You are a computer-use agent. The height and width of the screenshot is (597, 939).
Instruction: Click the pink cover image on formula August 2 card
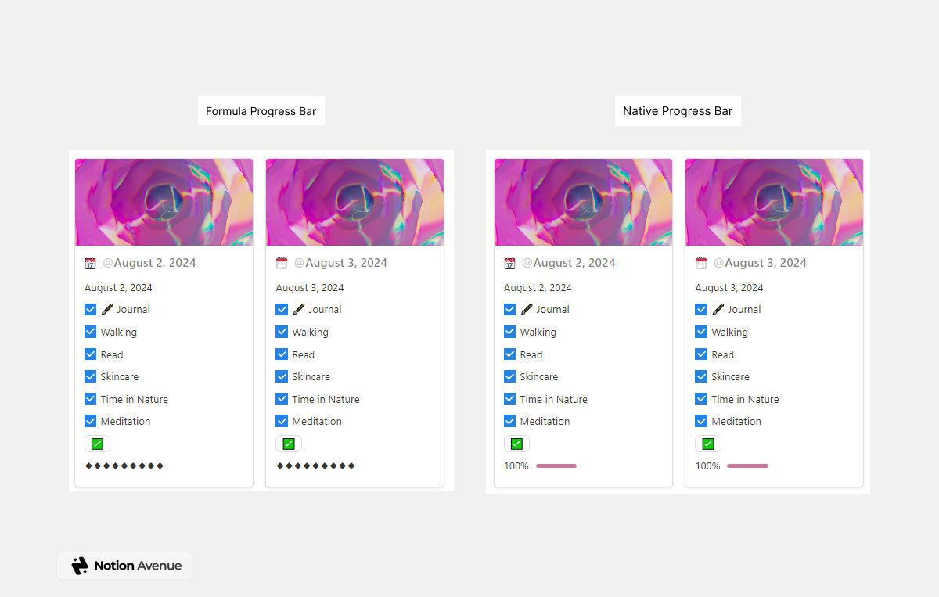point(164,201)
